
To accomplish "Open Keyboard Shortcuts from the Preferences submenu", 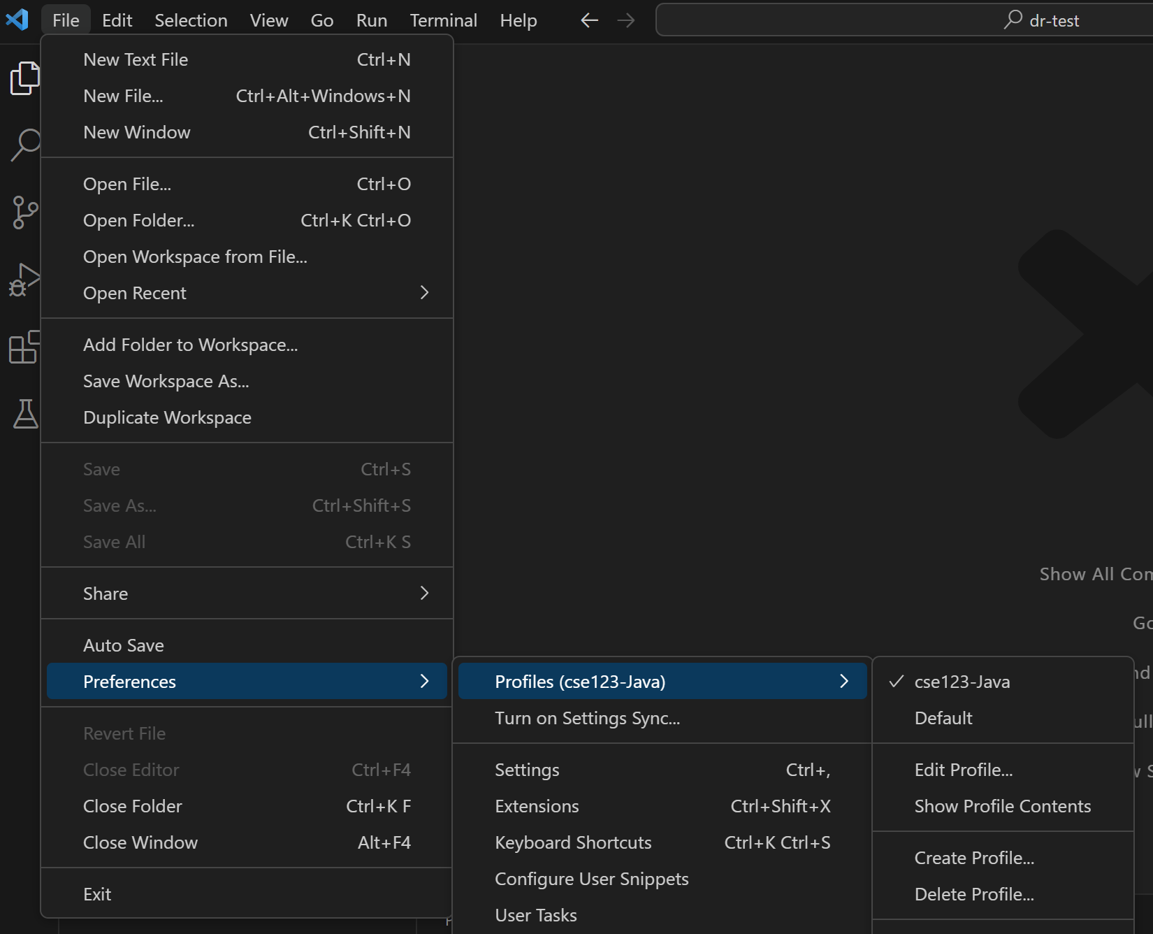I will pos(573,842).
